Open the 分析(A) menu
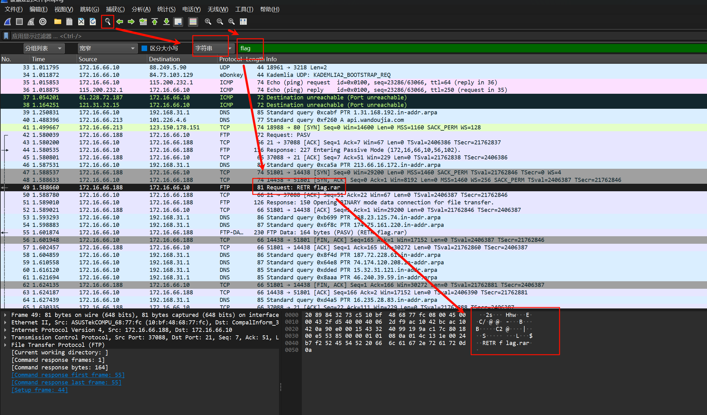This screenshot has width=707, height=415. pos(141,9)
